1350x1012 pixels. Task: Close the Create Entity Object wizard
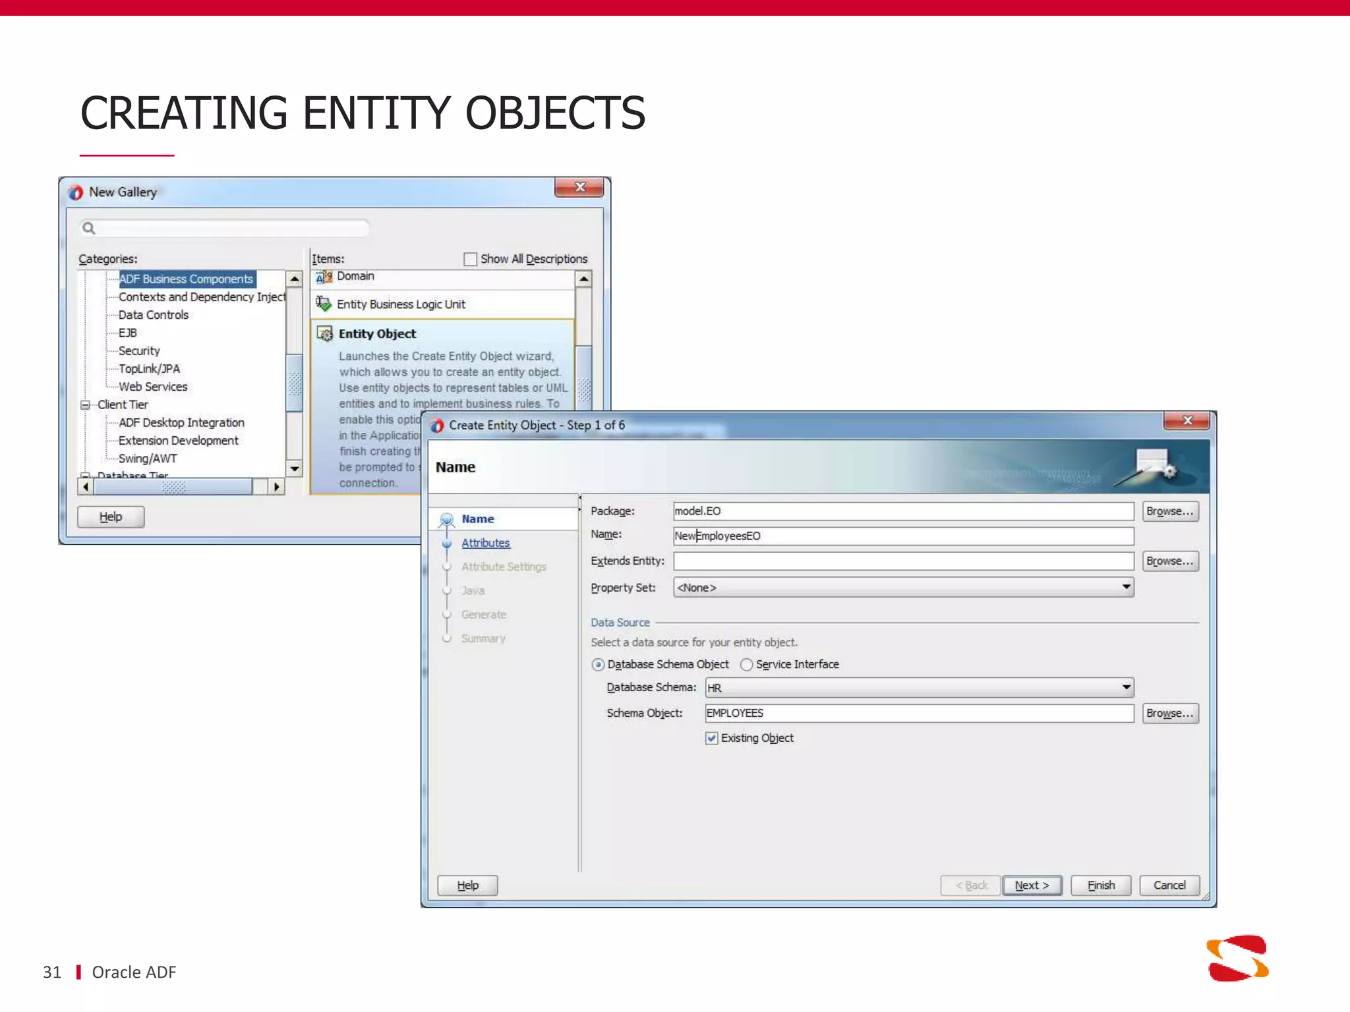1187,420
